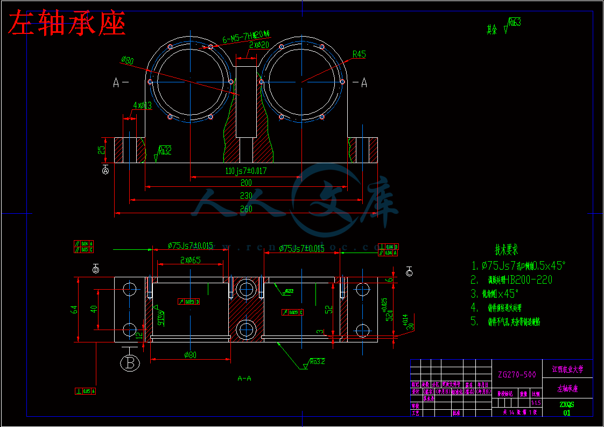This screenshot has width=604, height=427.
Task: Click 左轴承座 in the title block
Action: coord(568,388)
